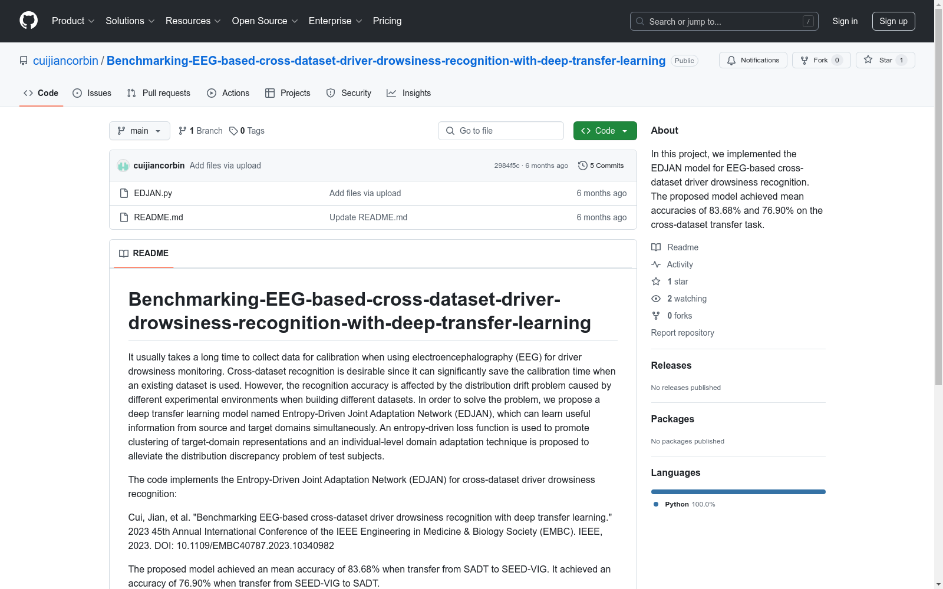Image resolution: width=943 pixels, height=589 pixels.
Task: Click the pulse icon next to Activity
Action: [656, 264]
